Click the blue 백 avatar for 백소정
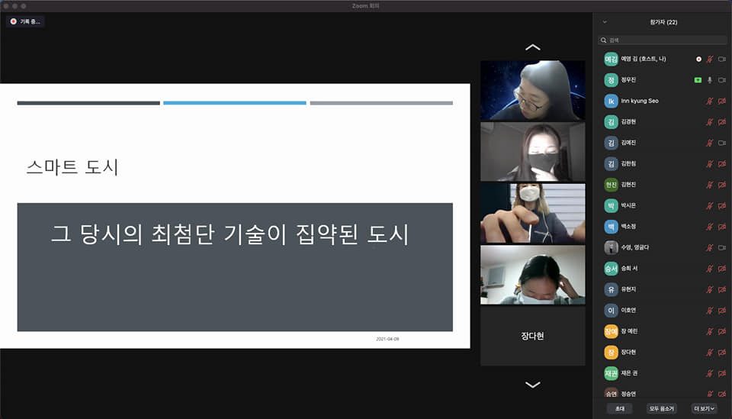Viewport: 732px width, 419px height. pos(611,227)
